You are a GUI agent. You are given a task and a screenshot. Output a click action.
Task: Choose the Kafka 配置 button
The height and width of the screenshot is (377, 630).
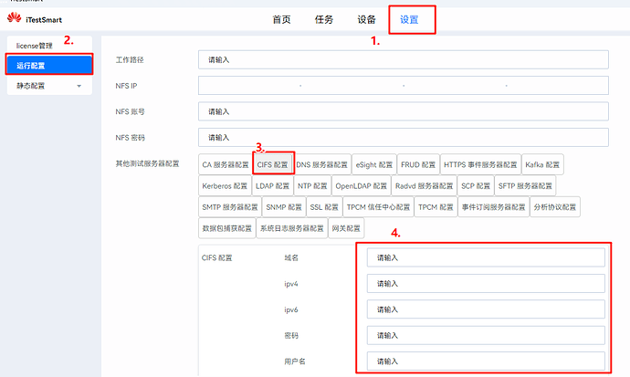542,164
